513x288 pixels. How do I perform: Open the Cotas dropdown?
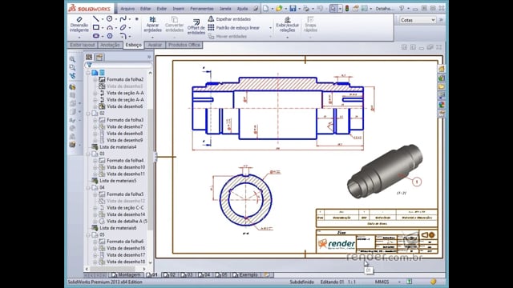click(x=417, y=20)
